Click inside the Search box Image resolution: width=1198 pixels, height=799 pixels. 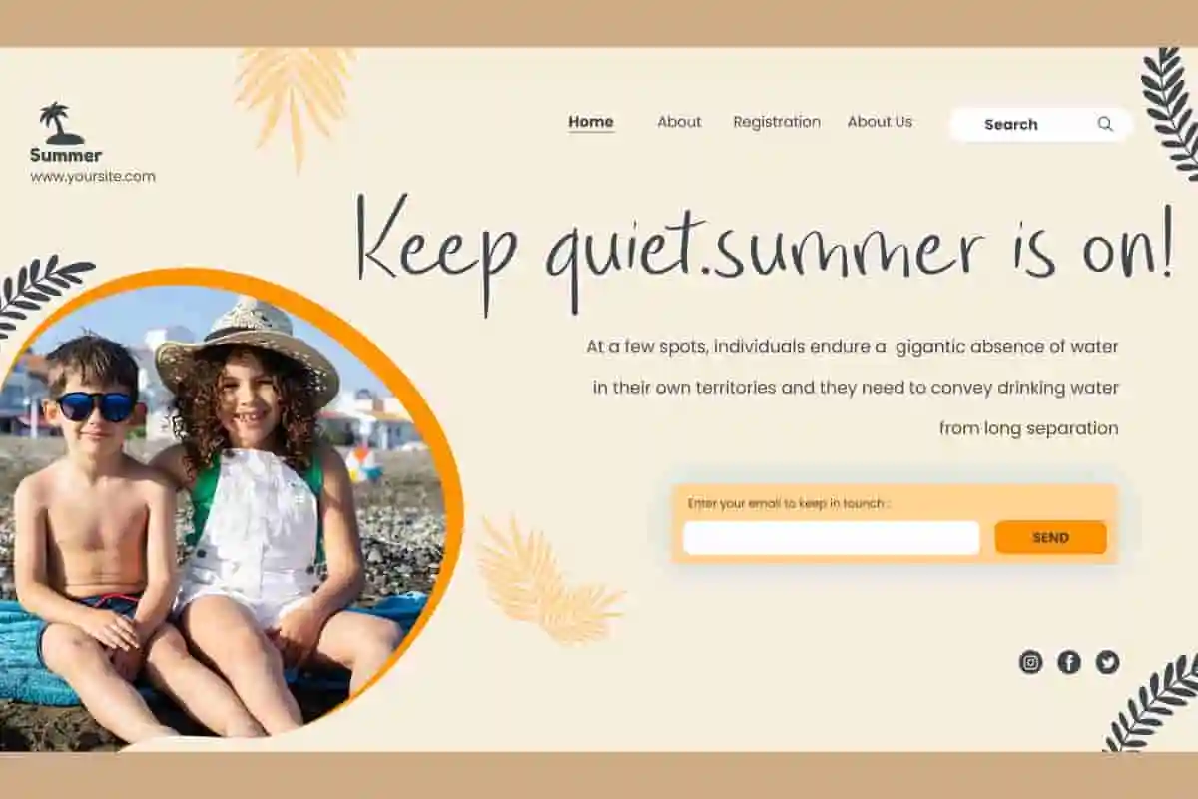coord(1040,124)
